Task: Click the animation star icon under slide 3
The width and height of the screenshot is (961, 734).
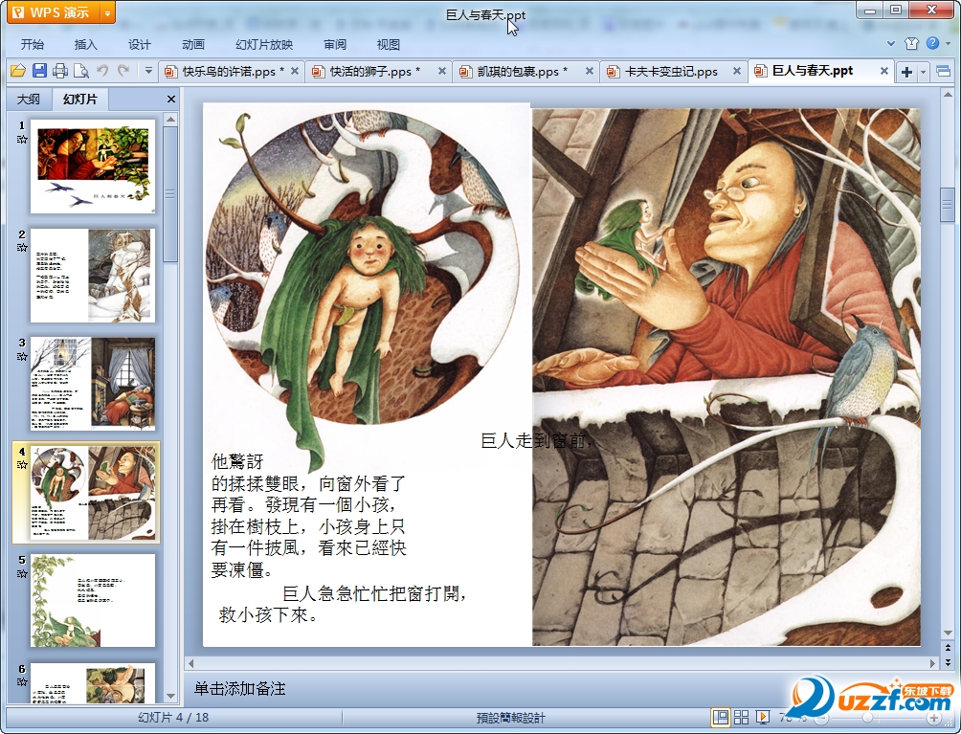Action: pos(22,356)
